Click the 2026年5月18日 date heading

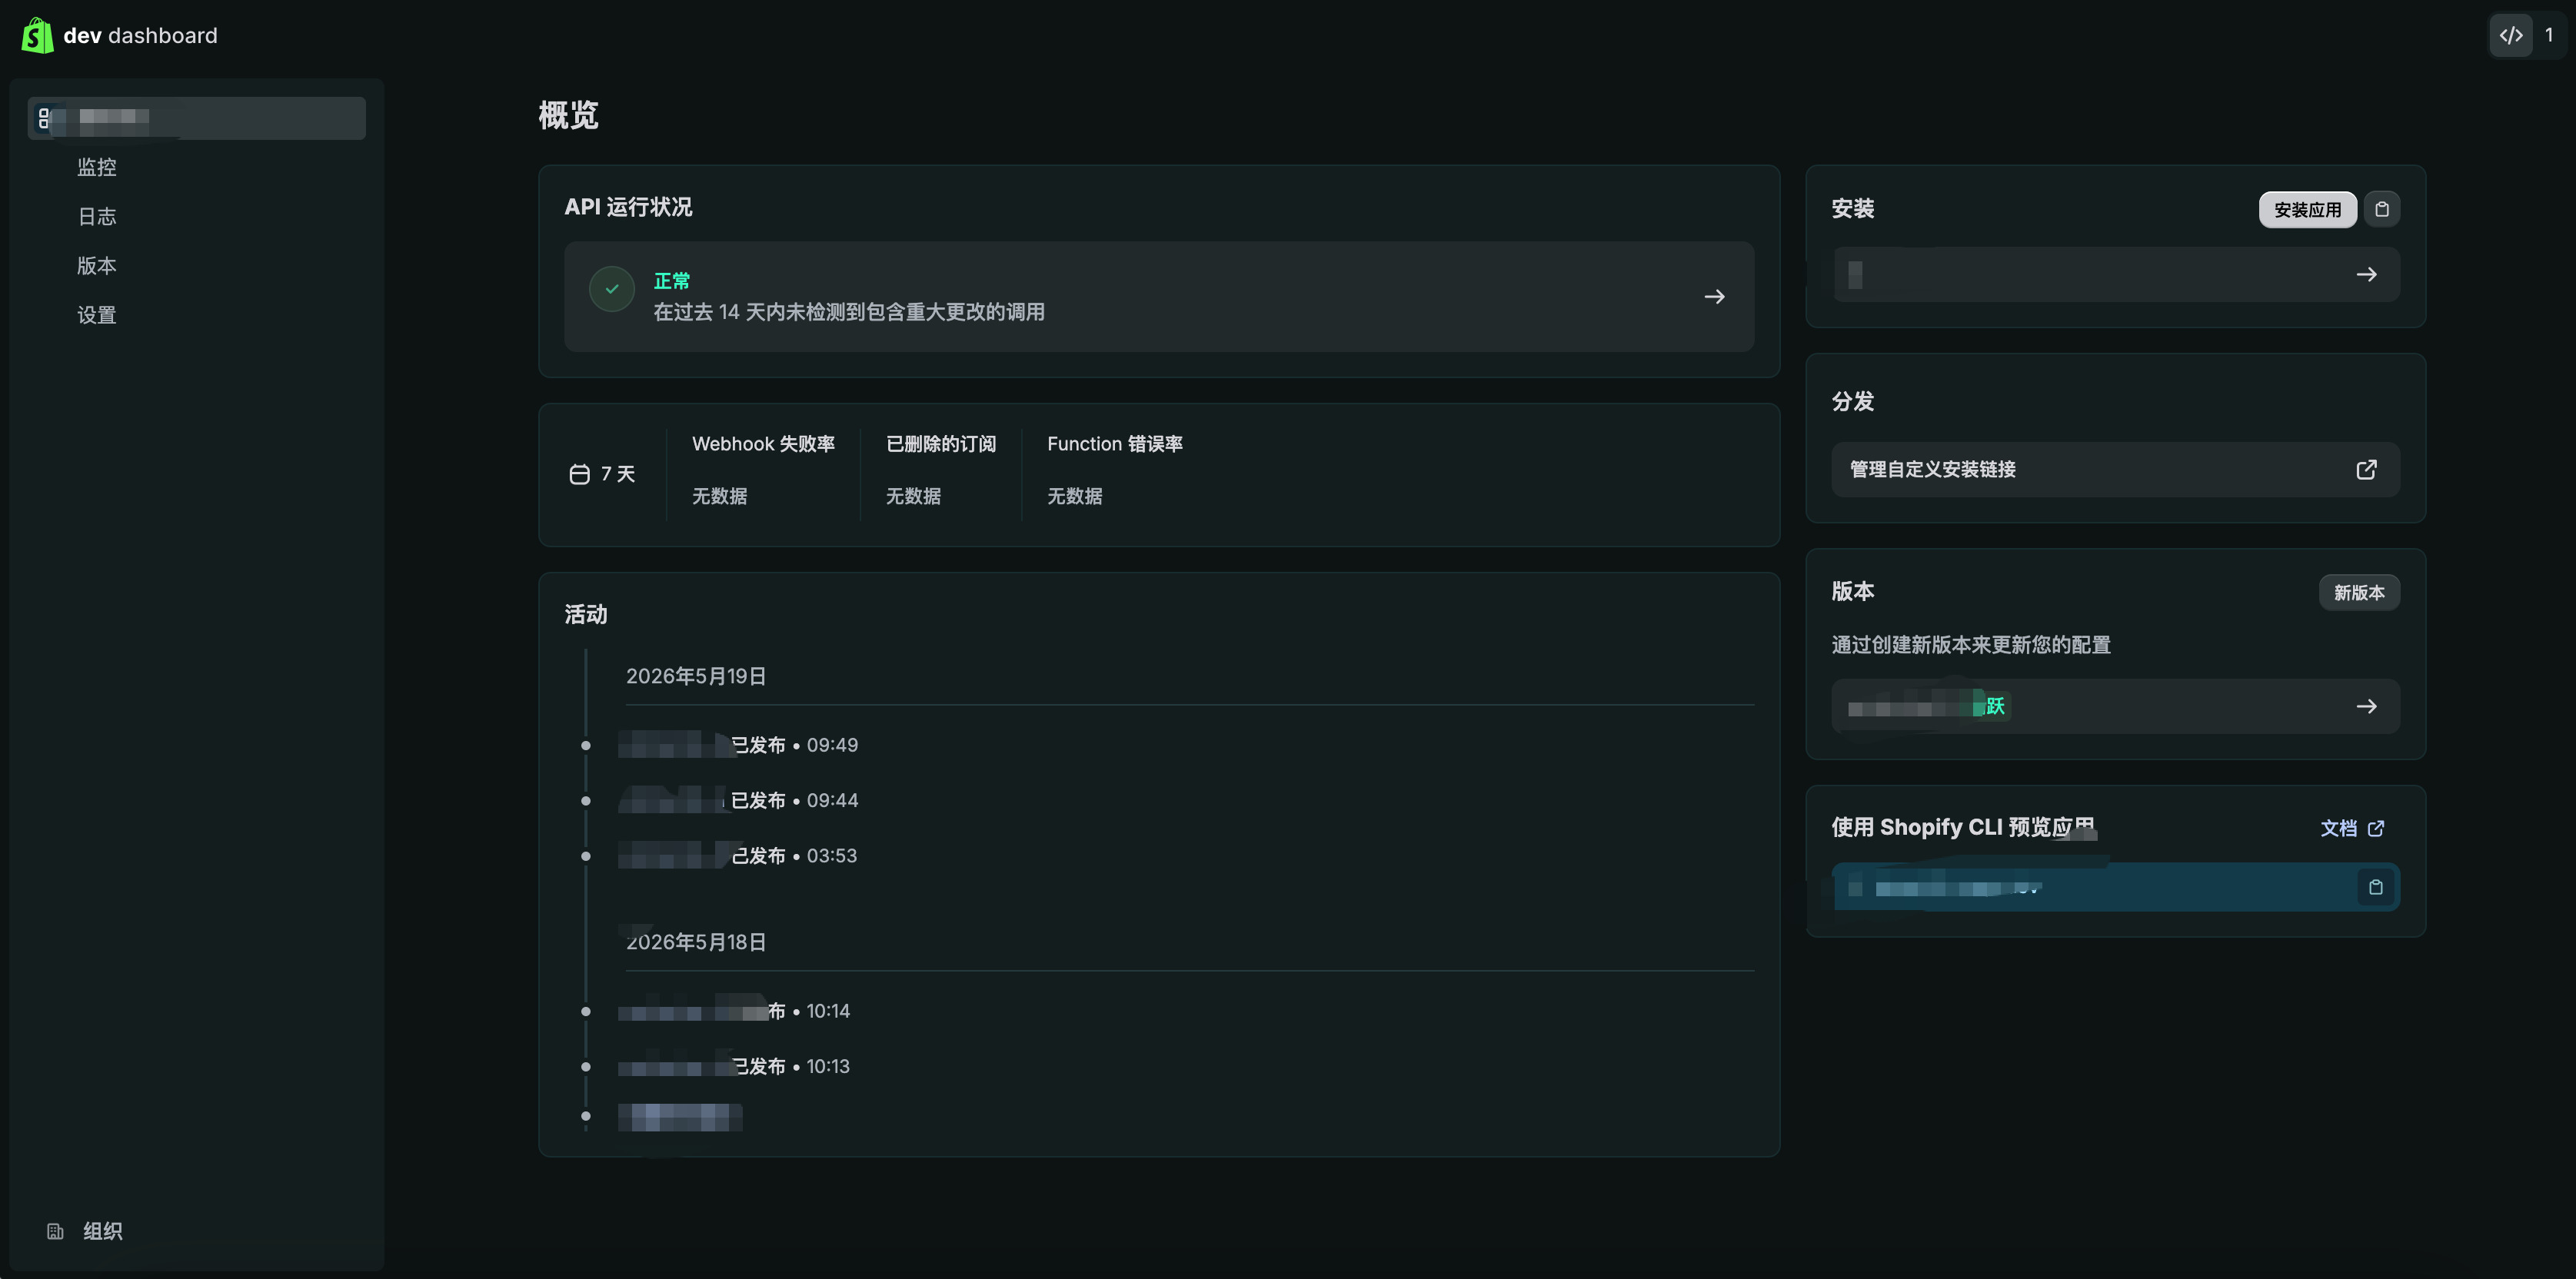(x=696, y=942)
